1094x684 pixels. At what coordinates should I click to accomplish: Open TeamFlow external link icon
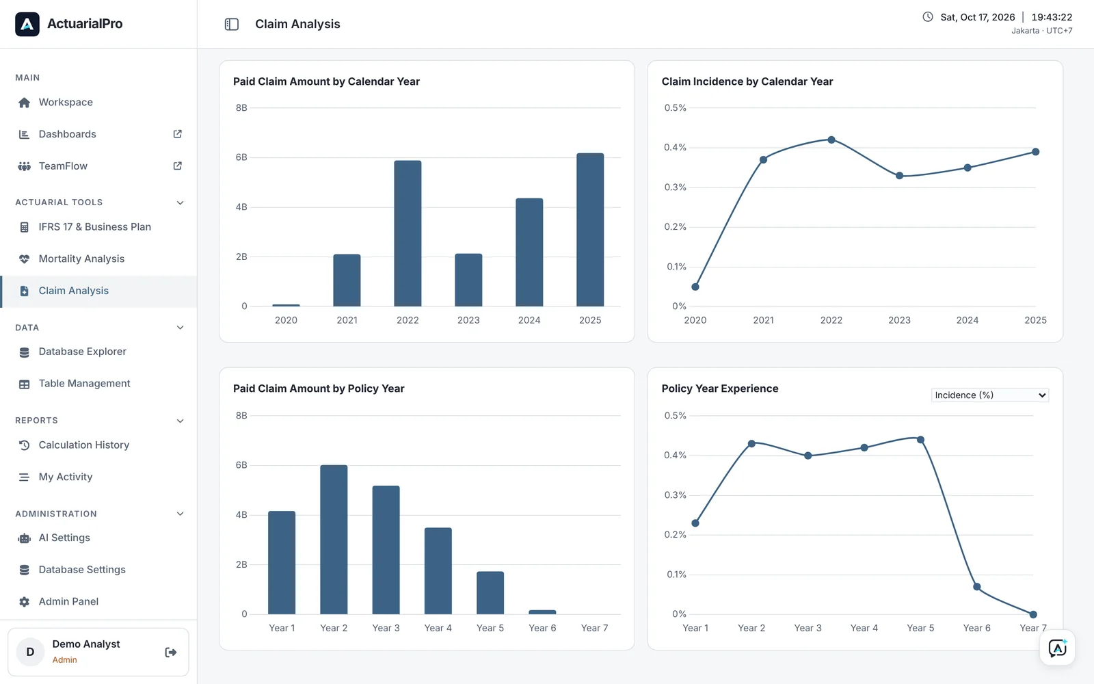(x=178, y=166)
